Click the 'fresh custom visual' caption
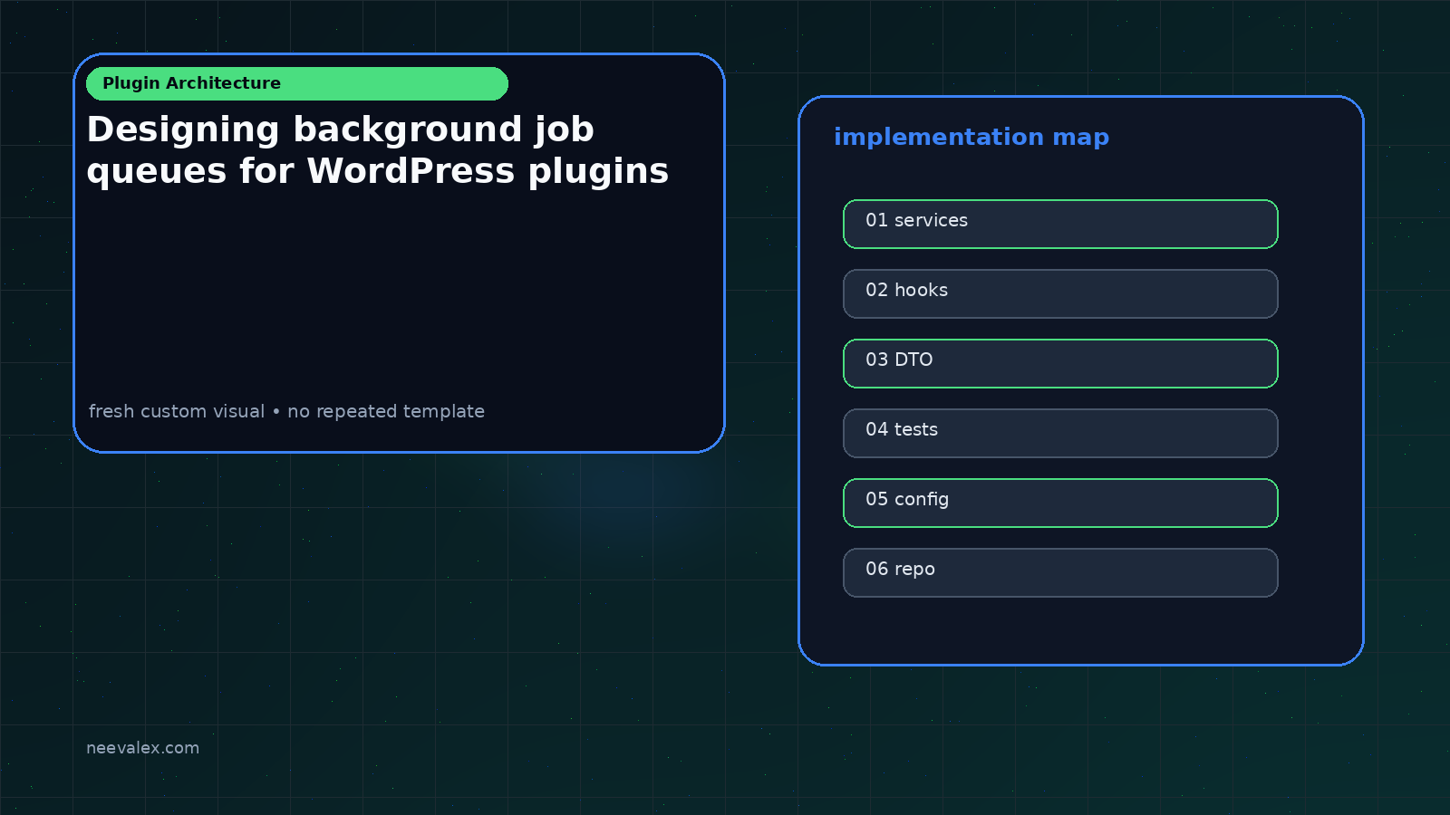Viewport: 1450px width, 815px height. 286,411
